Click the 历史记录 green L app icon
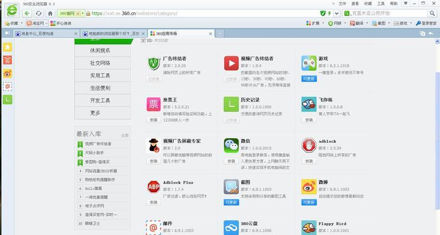The image size is (440, 235). pyautogui.click(x=231, y=104)
